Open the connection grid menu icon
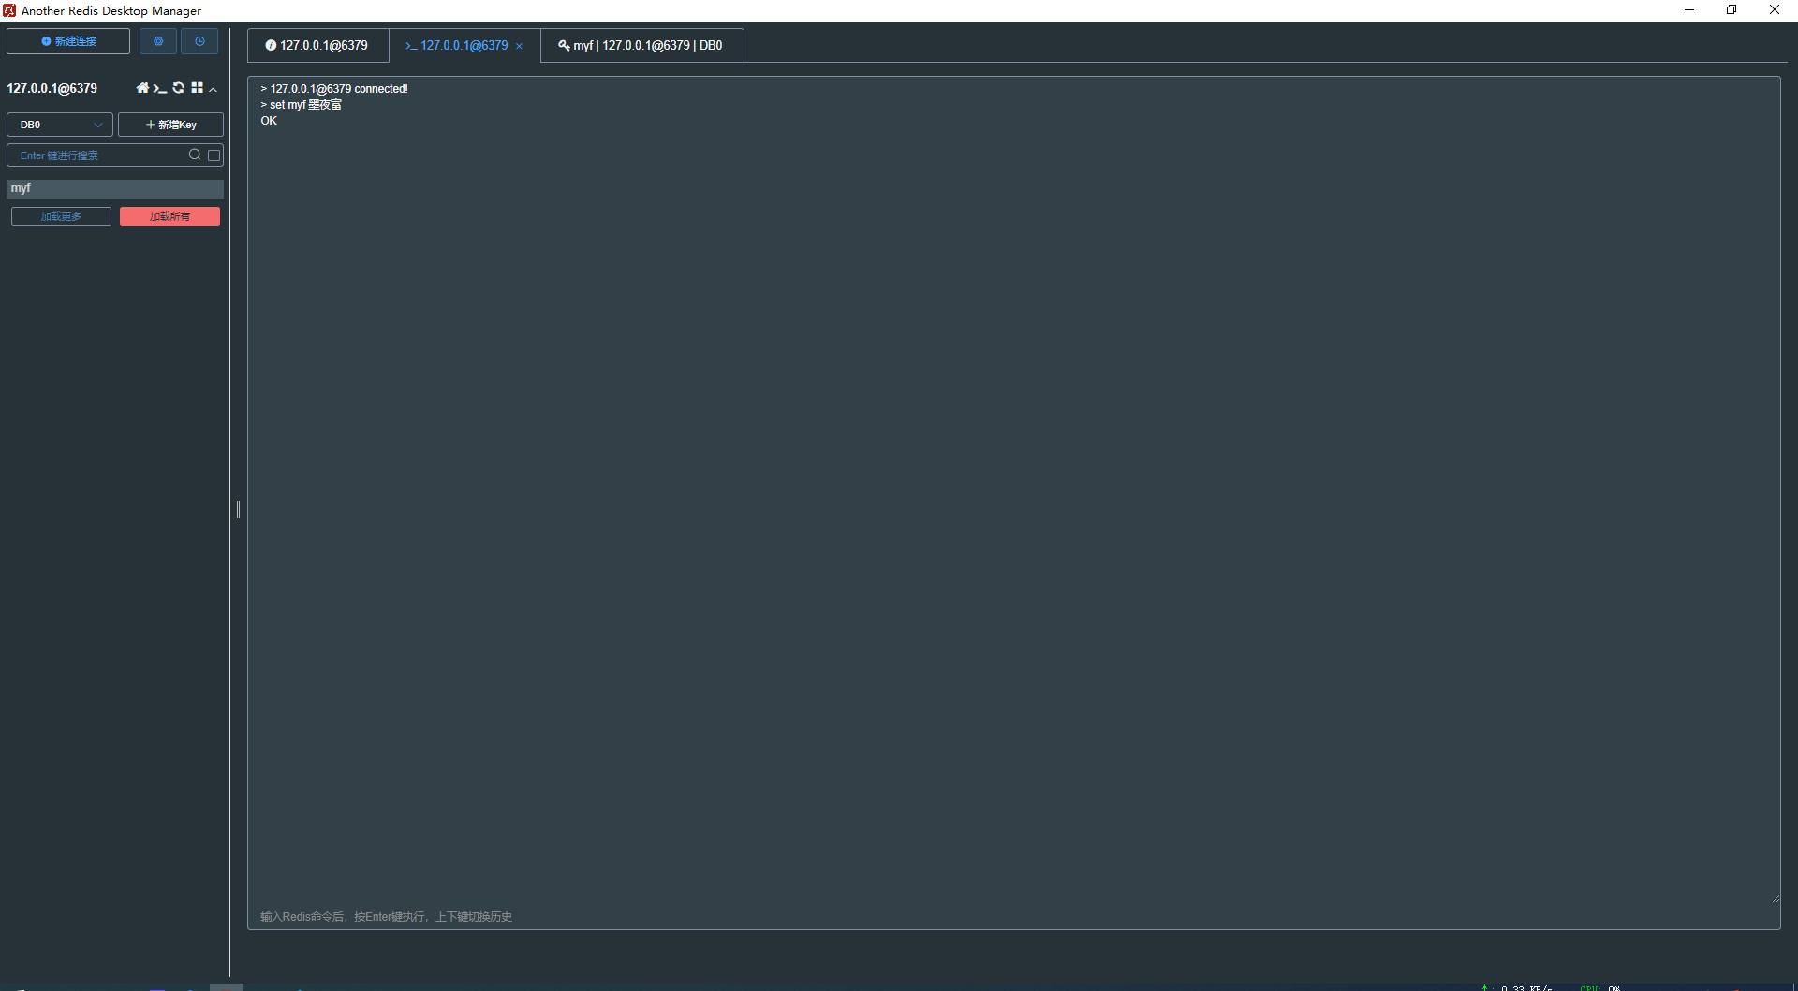Viewport: 1798px width, 991px height. pyautogui.click(x=197, y=88)
